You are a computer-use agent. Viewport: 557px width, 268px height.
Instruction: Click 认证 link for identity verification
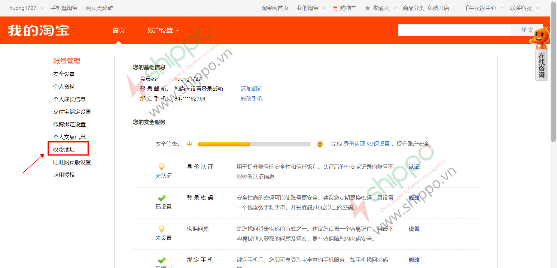[414, 167]
